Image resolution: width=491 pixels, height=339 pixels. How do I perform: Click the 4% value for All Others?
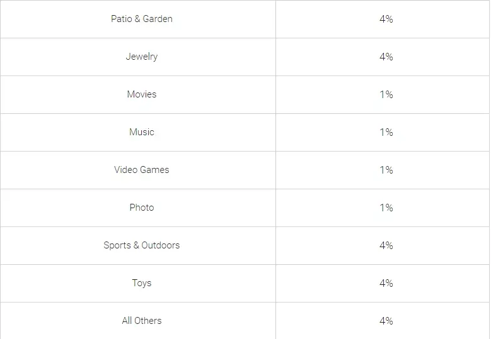pyautogui.click(x=386, y=321)
